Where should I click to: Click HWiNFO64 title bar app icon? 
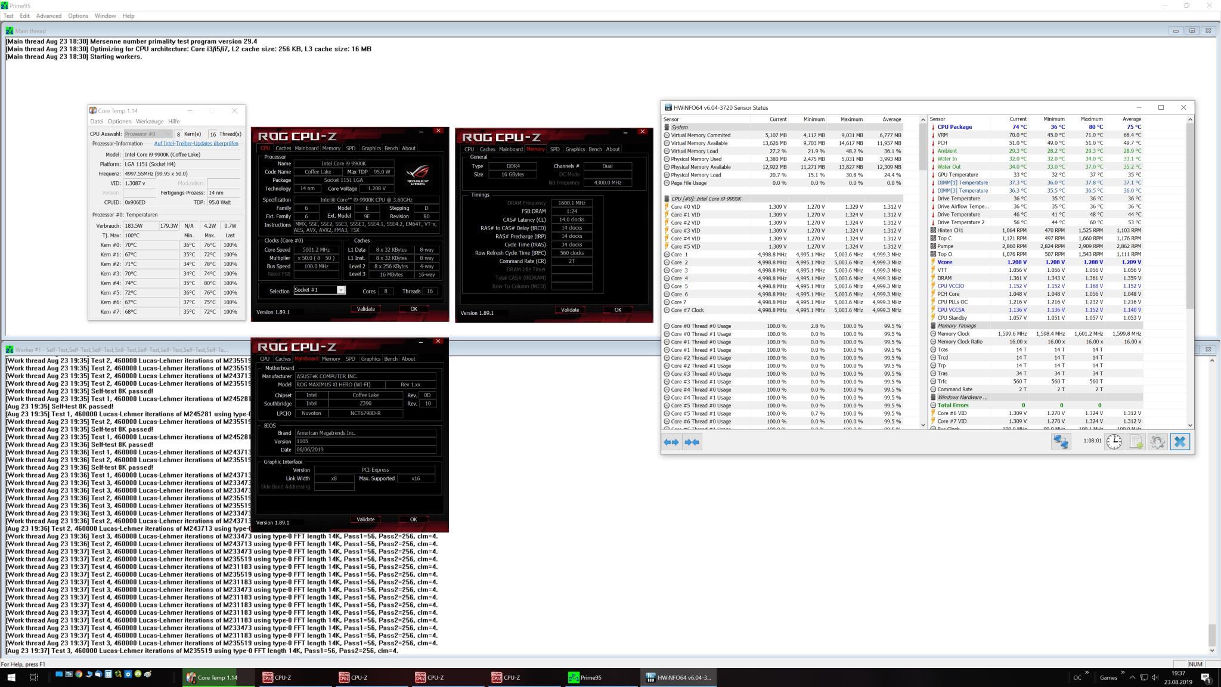point(668,107)
